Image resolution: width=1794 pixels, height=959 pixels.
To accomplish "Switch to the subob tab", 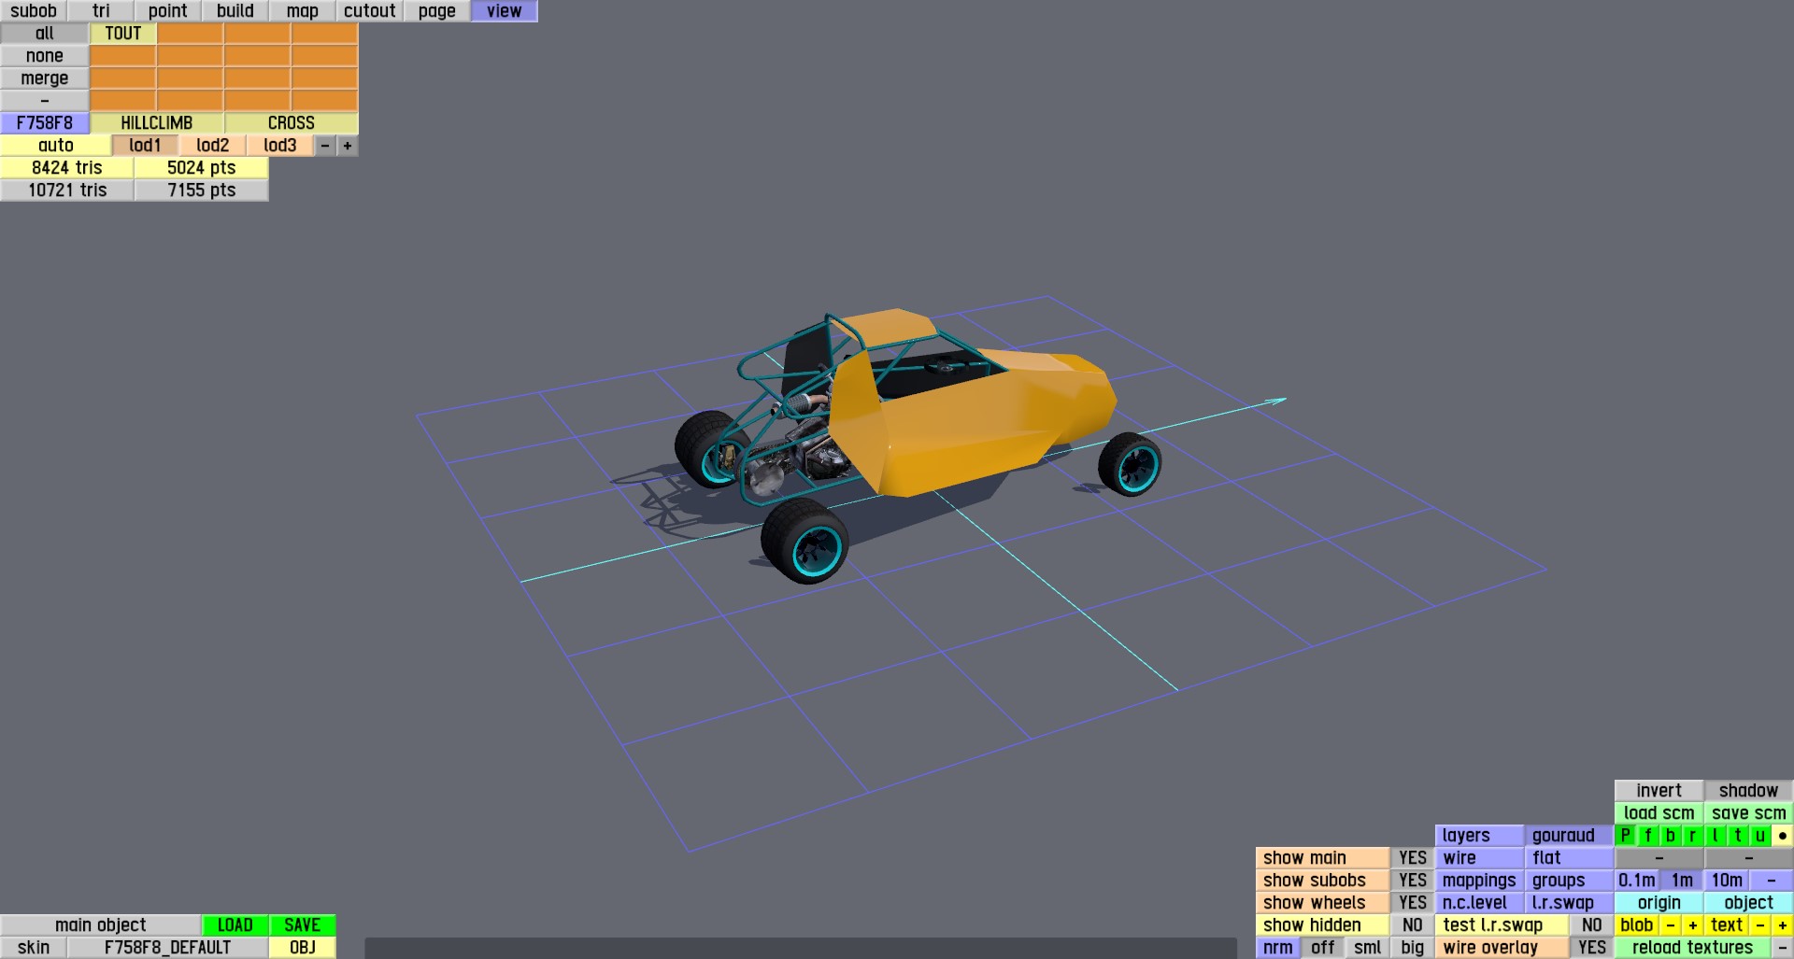I will tap(34, 11).
